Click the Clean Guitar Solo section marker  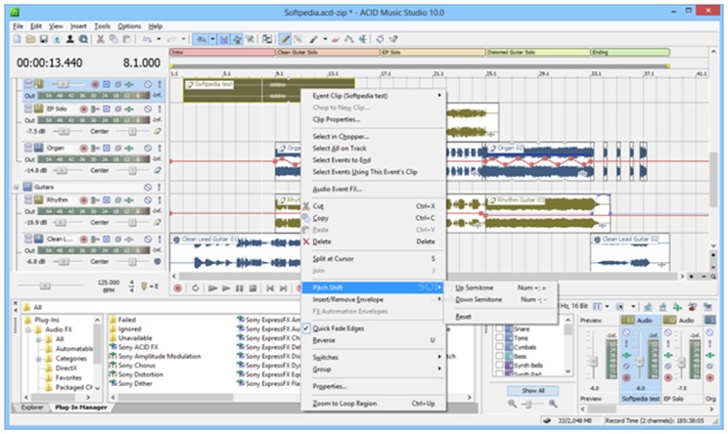[328, 53]
